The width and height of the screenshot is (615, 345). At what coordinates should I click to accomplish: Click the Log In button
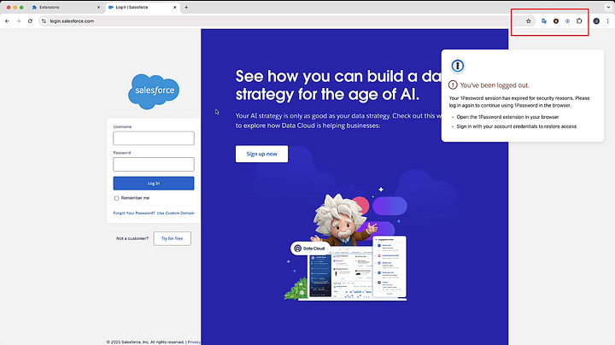(x=154, y=183)
